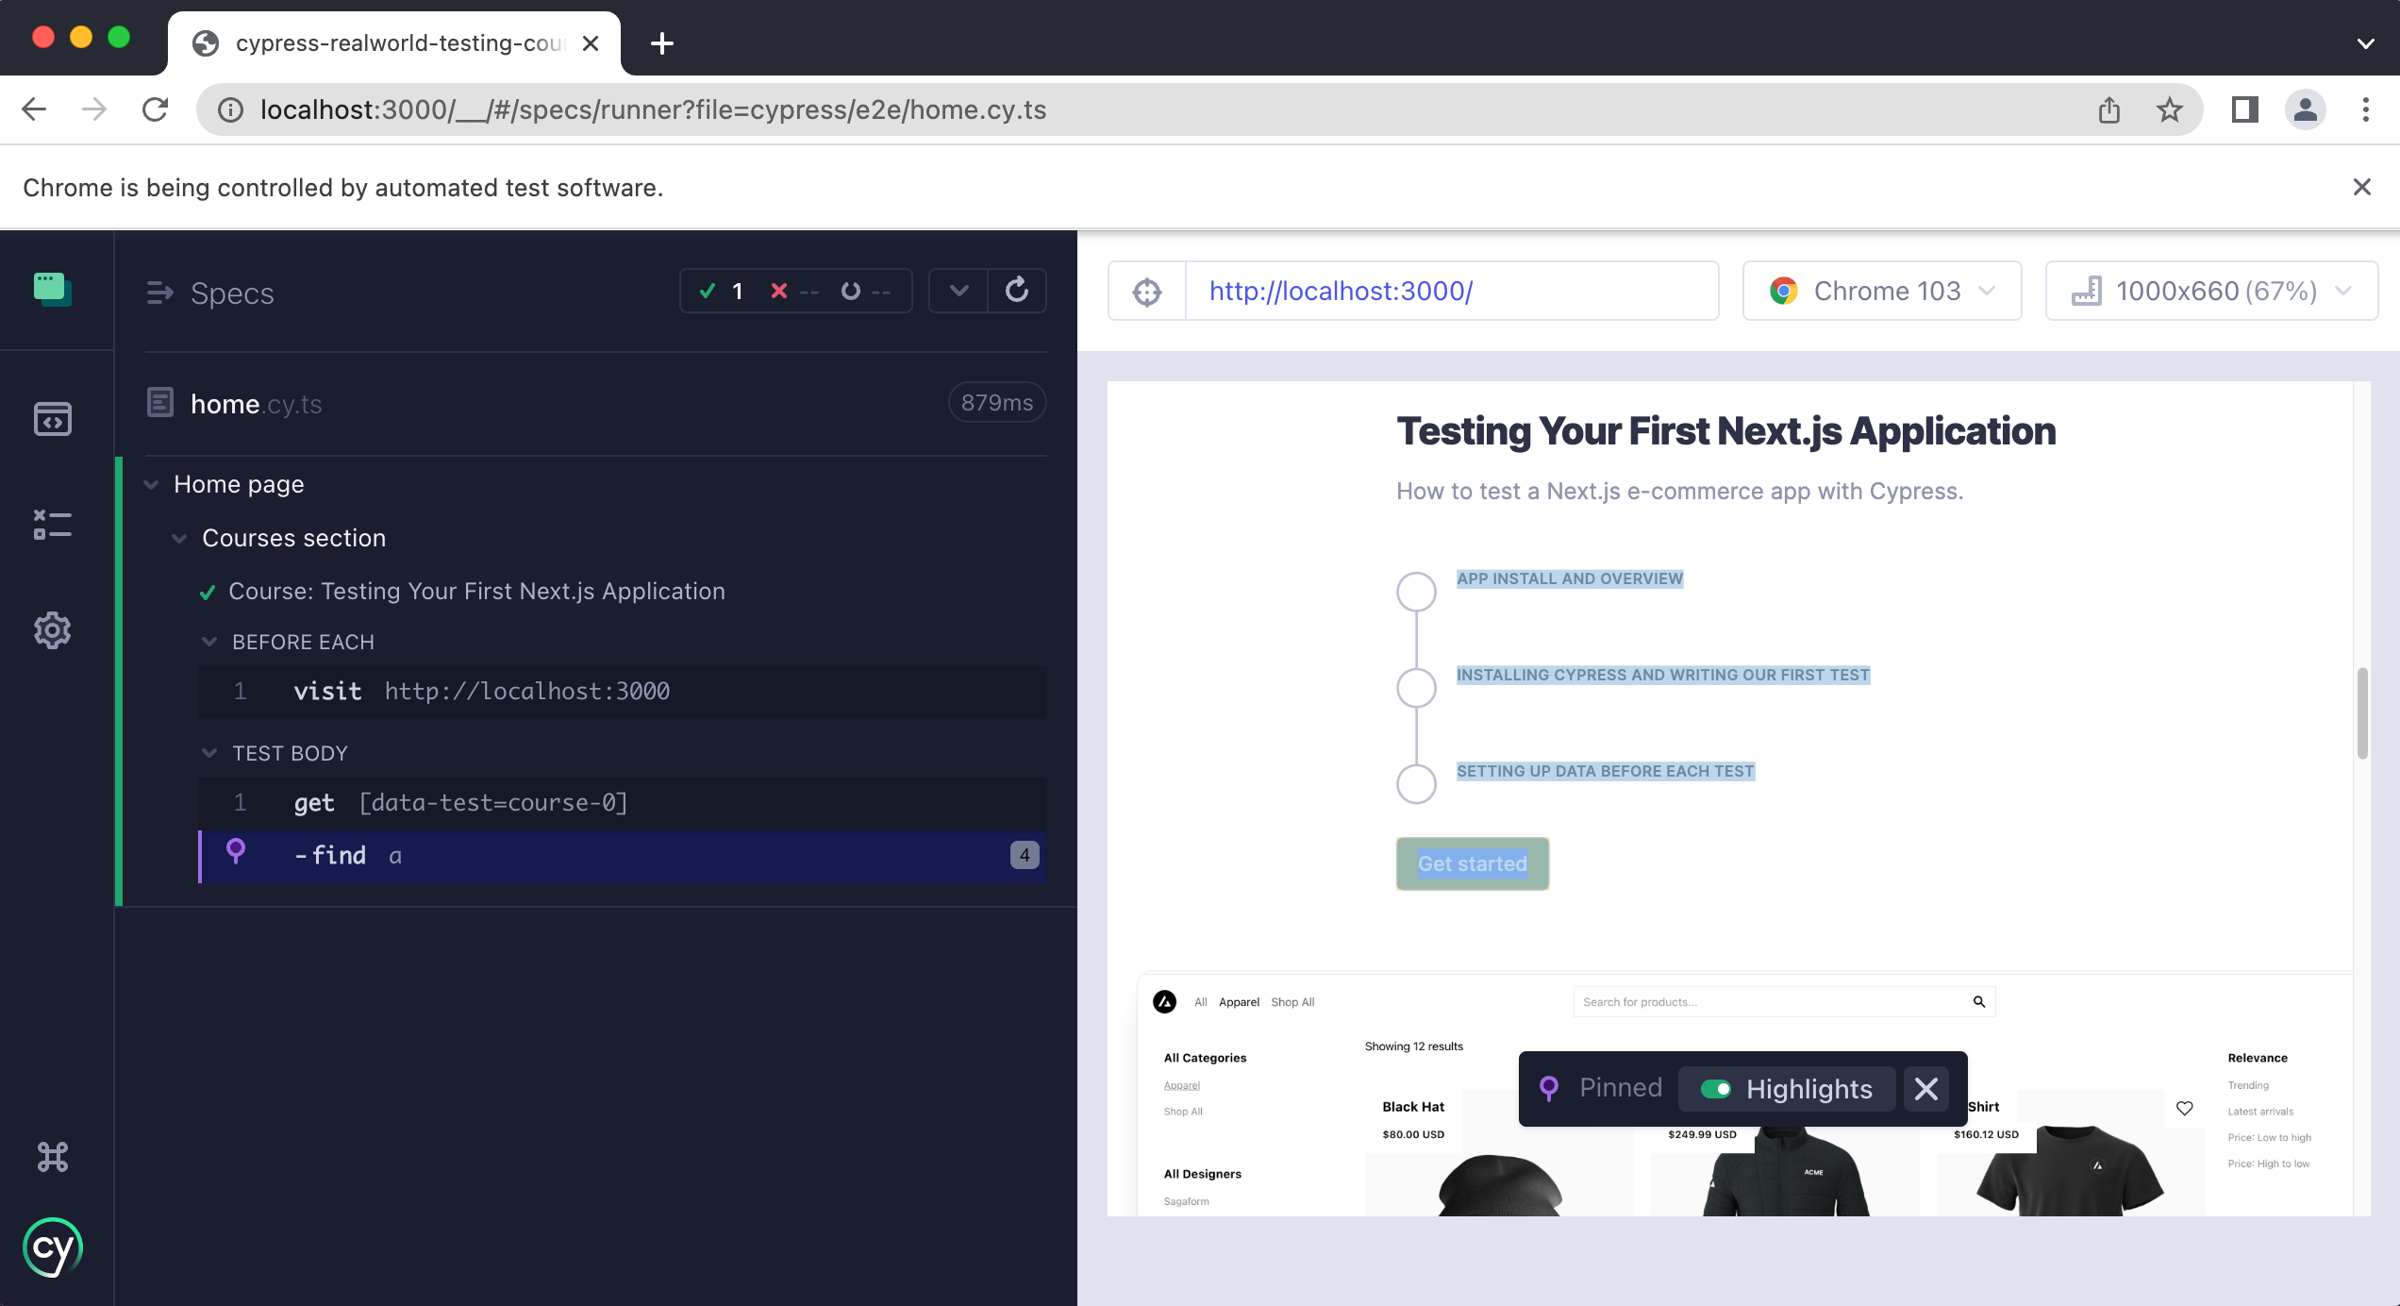Open the 1000x660 viewport size dropdown
The height and width of the screenshot is (1306, 2400).
click(2211, 292)
